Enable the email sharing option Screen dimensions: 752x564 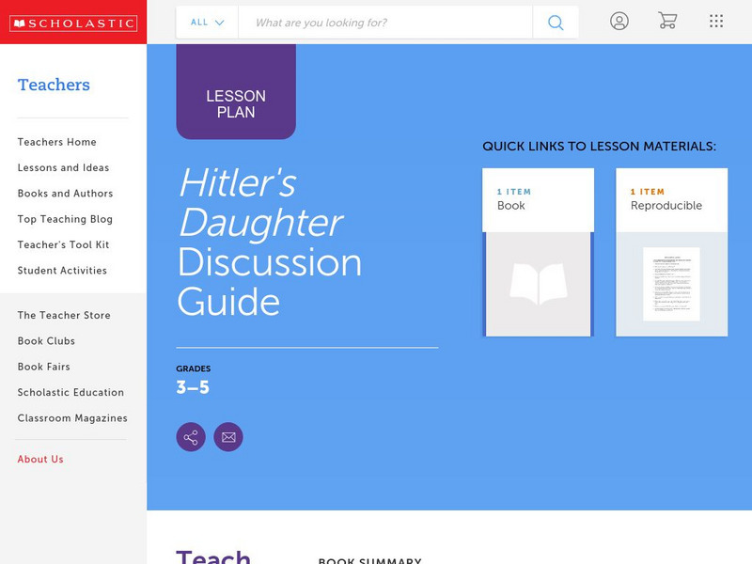point(230,436)
